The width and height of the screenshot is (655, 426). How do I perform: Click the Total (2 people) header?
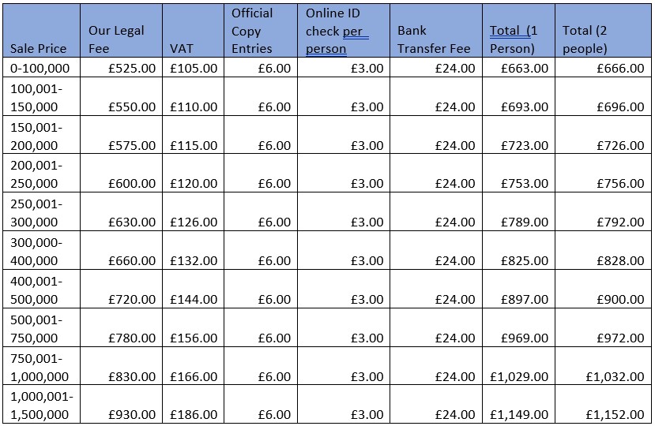coord(603,31)
